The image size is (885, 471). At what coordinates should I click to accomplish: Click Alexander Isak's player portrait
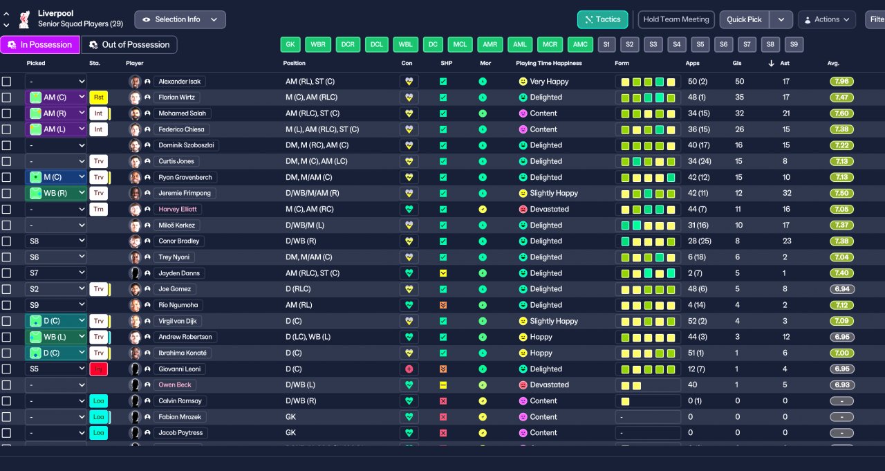[x=135, y=82]
